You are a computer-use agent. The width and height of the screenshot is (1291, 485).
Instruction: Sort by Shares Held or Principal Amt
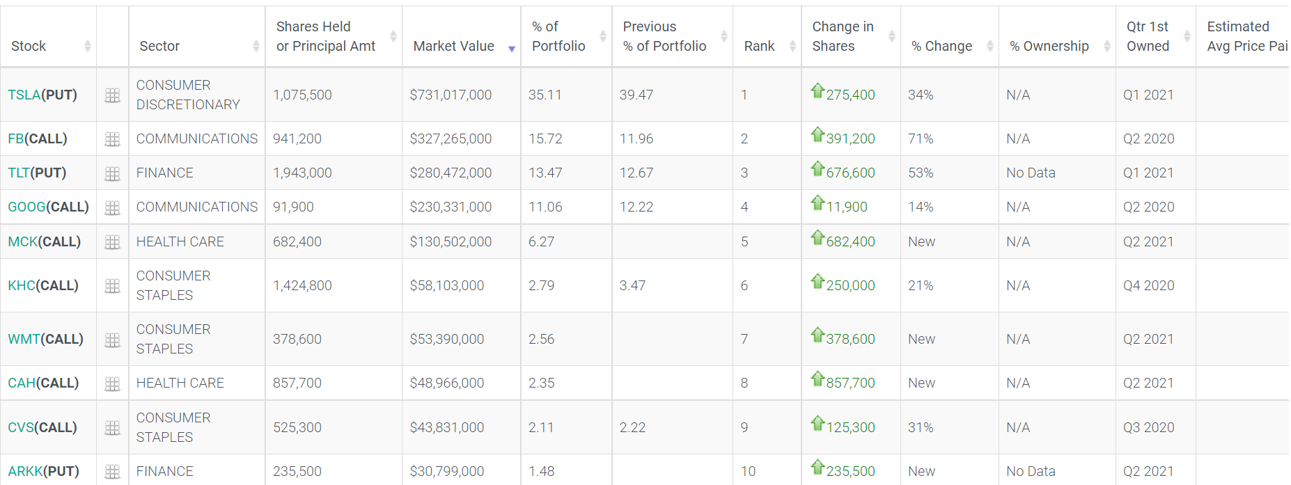point(325,36)
